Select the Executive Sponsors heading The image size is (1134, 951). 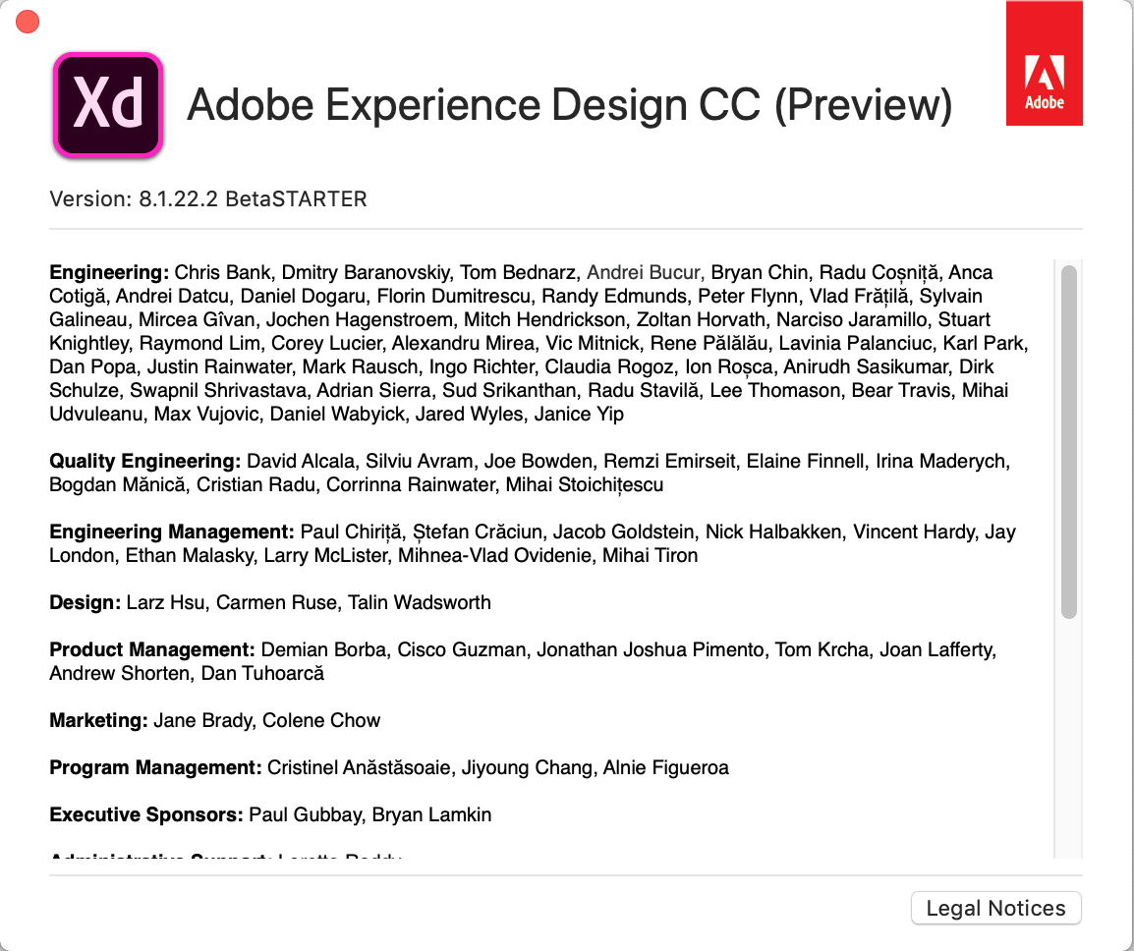point(145,814)
